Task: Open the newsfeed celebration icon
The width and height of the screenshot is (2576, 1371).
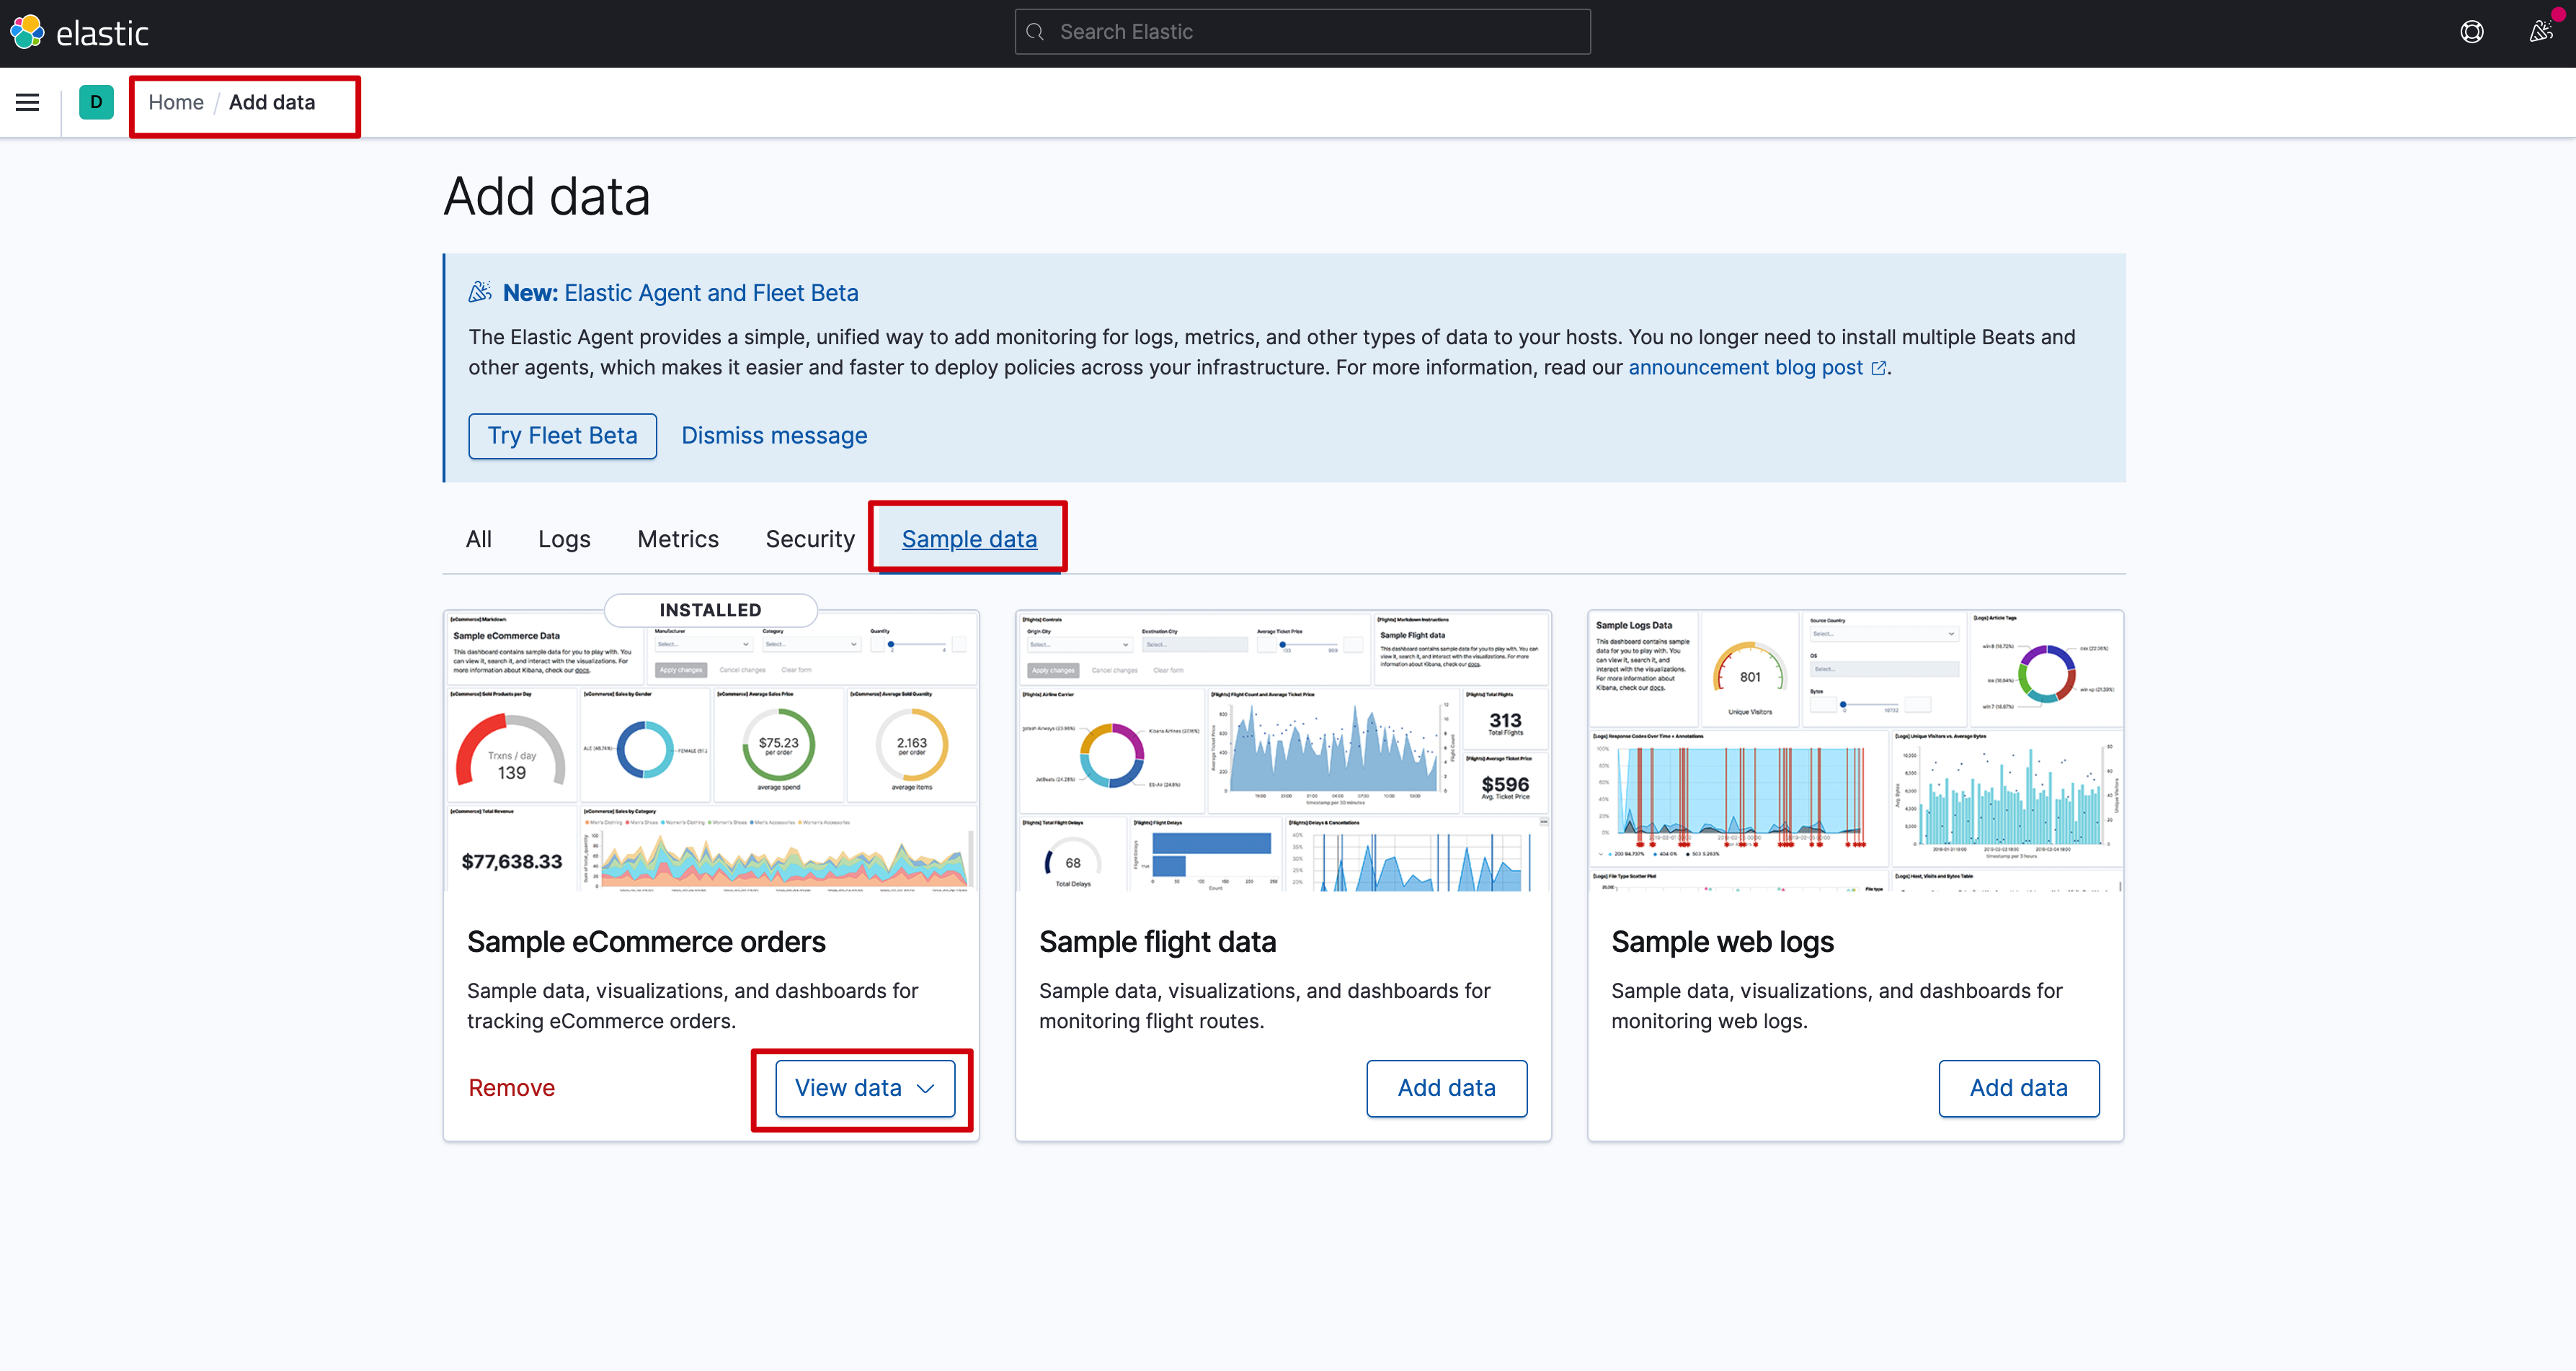Action: coord(2541,32)
